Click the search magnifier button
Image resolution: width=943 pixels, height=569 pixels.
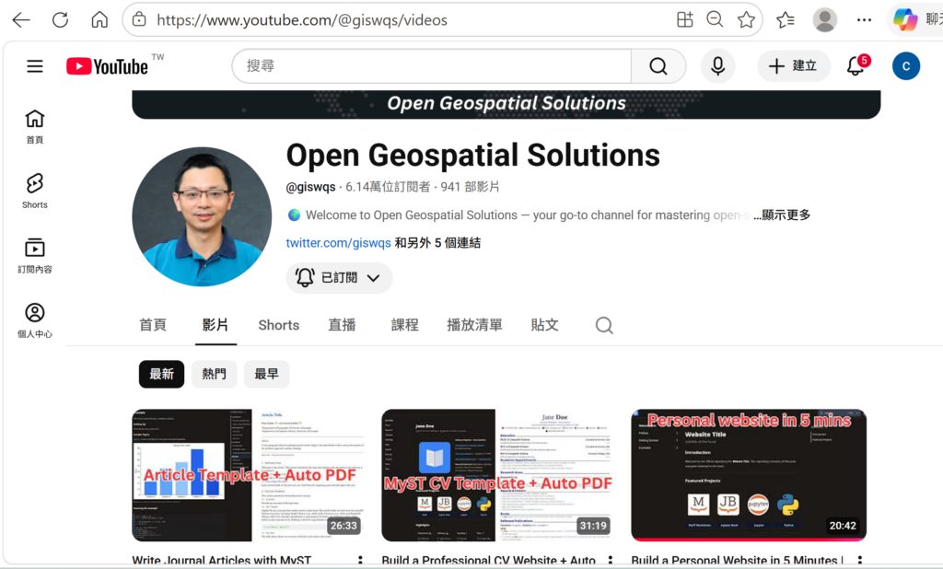(658, 66)
